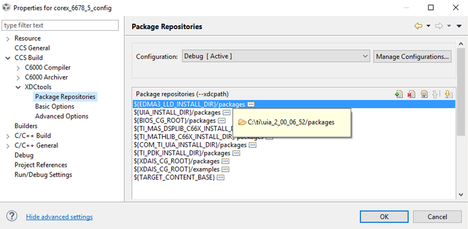
Task: Click the Edit package repository icon
Action: [x=424, y=94]
